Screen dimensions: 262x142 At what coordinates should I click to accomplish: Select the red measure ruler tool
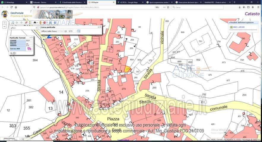[x=26, y=22]
